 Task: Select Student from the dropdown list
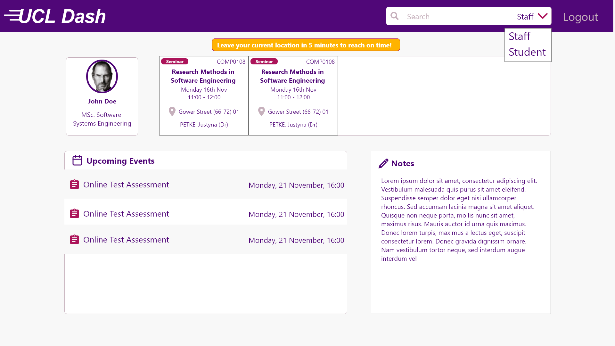point(527,52)
